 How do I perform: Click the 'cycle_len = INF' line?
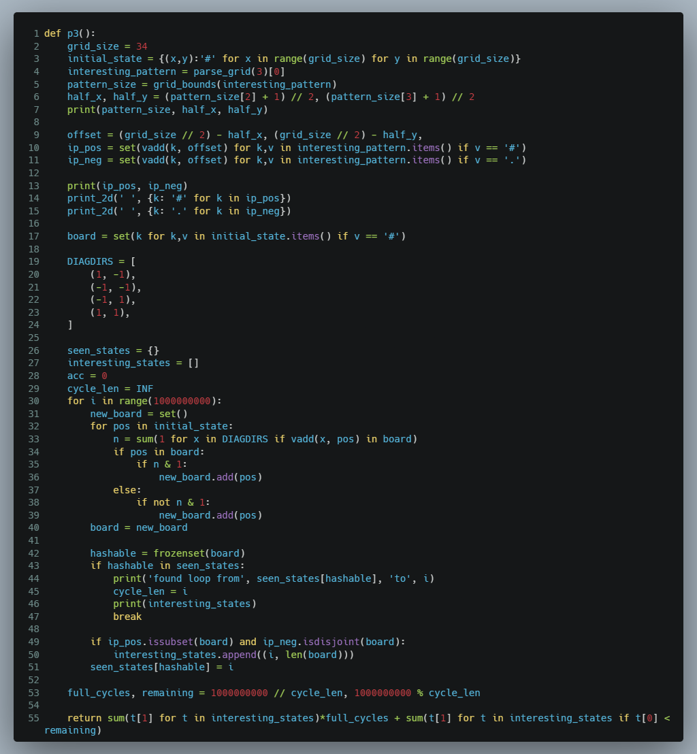110,389
